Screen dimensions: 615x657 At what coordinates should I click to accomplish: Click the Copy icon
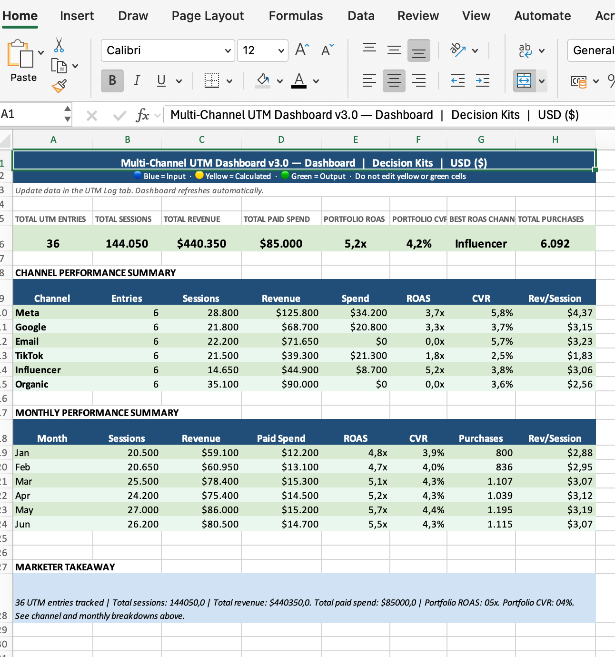coord(59,66)
